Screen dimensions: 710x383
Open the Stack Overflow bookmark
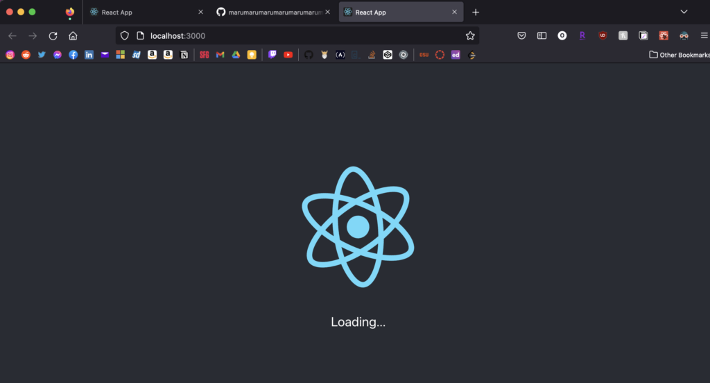372,55
